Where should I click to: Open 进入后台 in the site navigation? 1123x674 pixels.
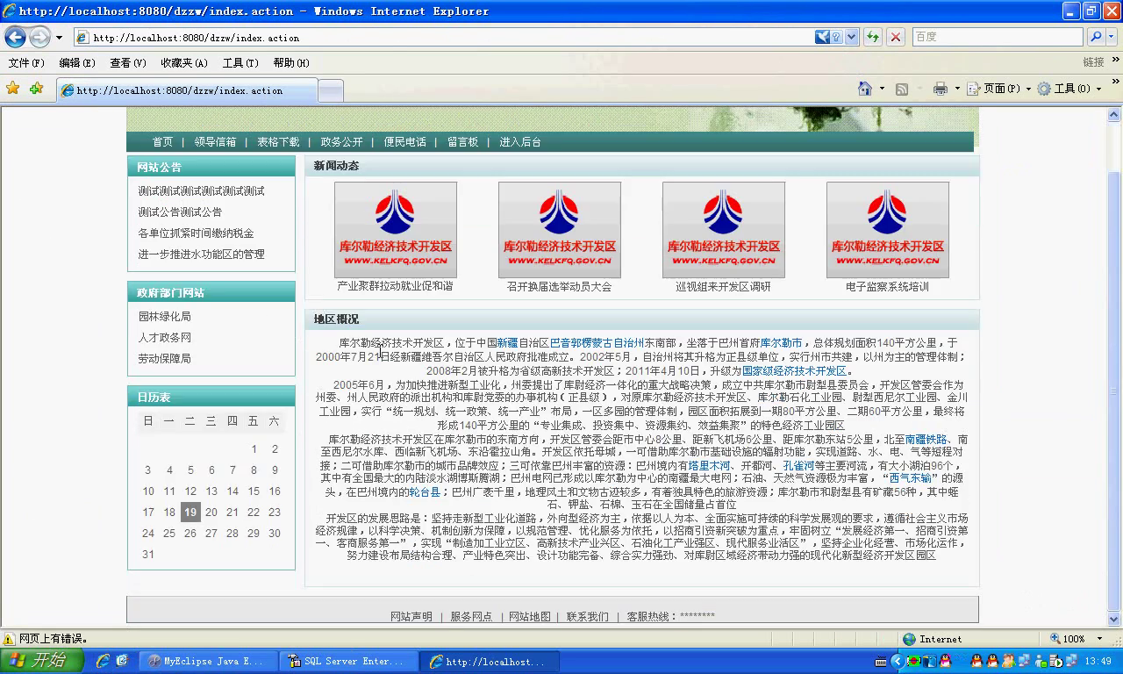point(520,142)
